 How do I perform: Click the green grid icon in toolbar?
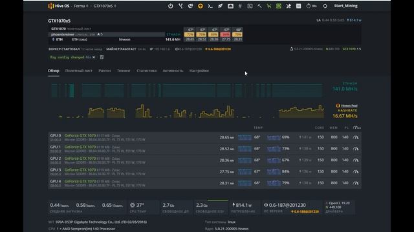pyautogui.click(x=279, y=6)
